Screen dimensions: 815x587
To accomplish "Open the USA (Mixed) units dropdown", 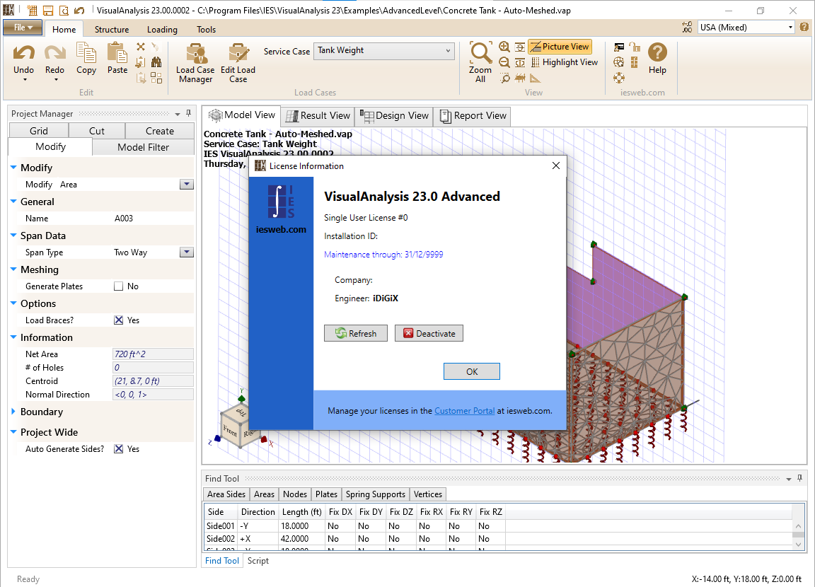I will click(x=790, y=28).
